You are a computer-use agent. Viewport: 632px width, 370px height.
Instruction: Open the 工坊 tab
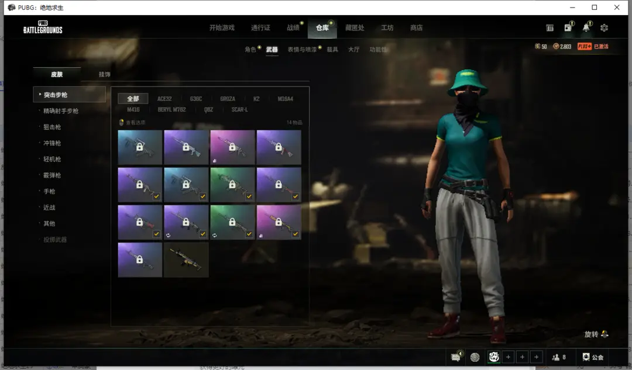(387, 28)
